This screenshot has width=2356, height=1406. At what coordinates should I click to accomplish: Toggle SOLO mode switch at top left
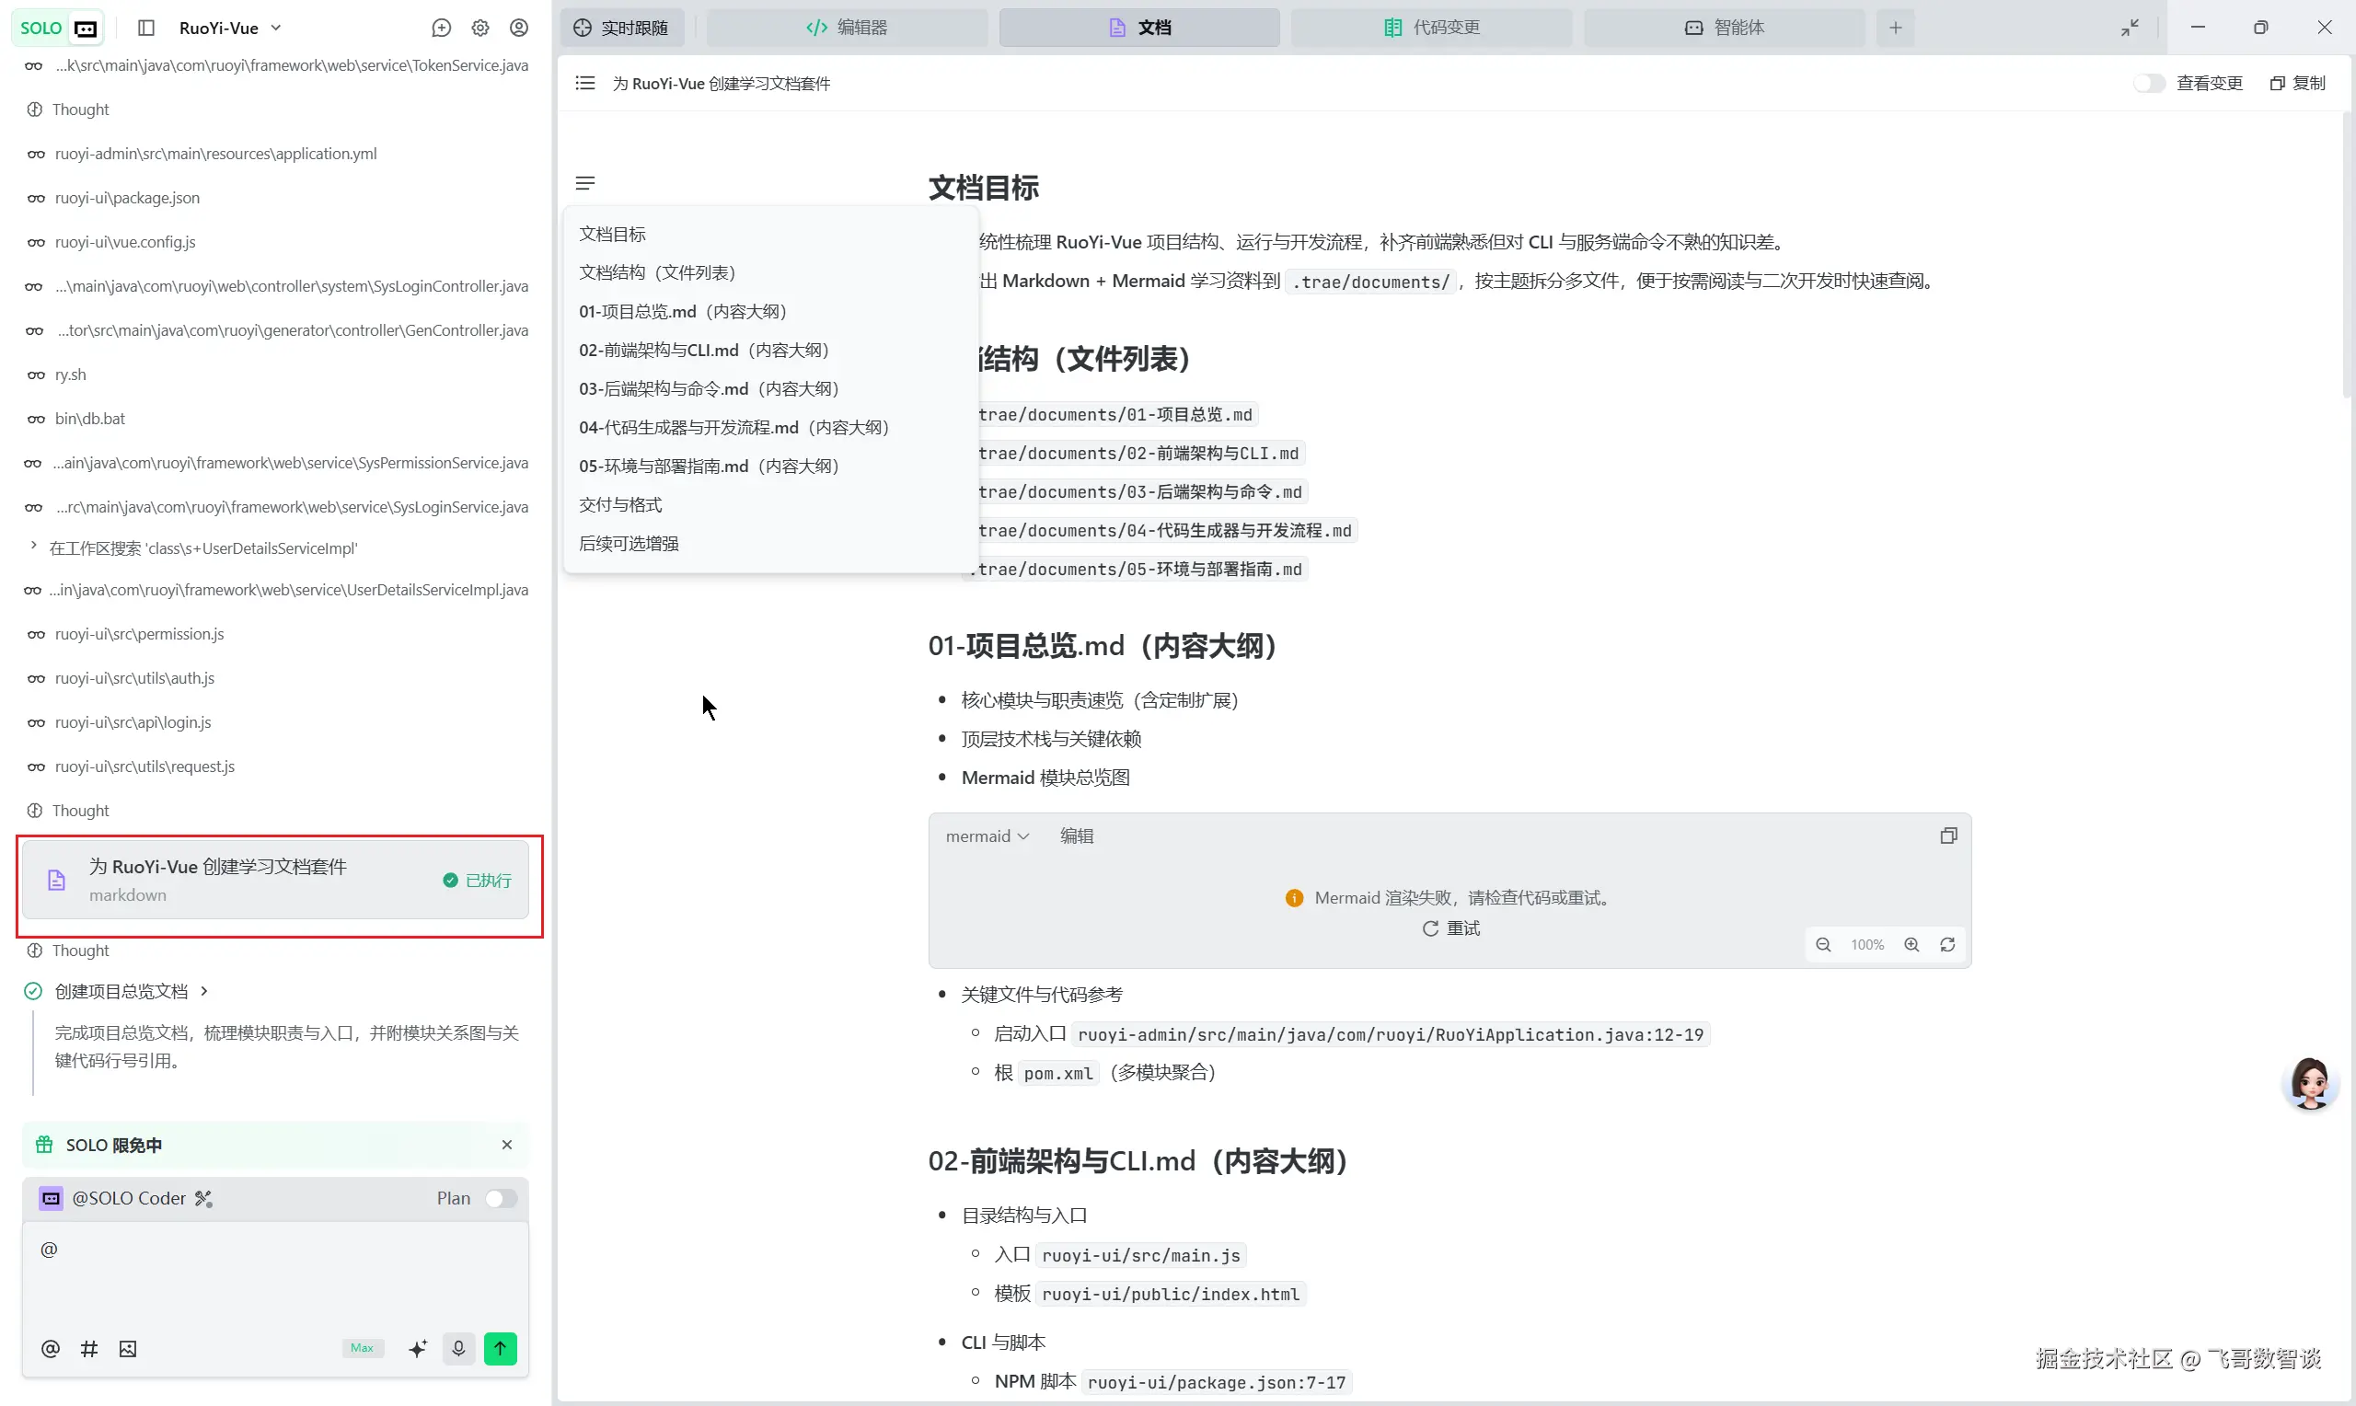tap(58, 28)
